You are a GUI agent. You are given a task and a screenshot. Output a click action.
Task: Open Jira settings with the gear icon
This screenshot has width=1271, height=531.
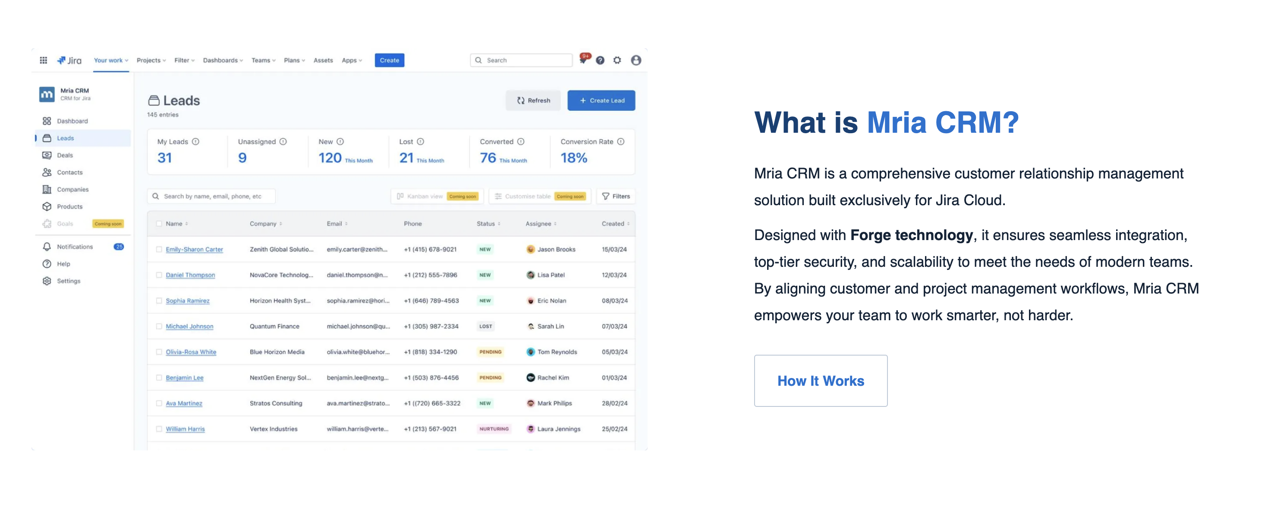617,59
